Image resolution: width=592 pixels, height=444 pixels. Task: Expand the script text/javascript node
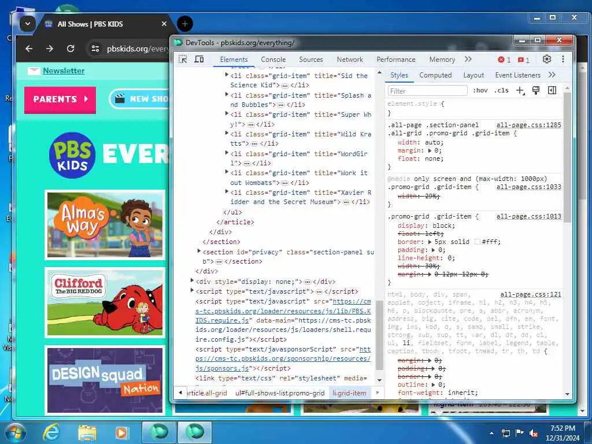tap(192, 290)
